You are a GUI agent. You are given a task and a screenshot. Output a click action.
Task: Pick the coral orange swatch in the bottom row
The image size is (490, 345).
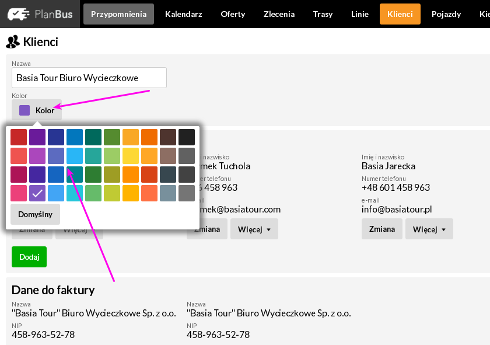[x=149, y=193]
